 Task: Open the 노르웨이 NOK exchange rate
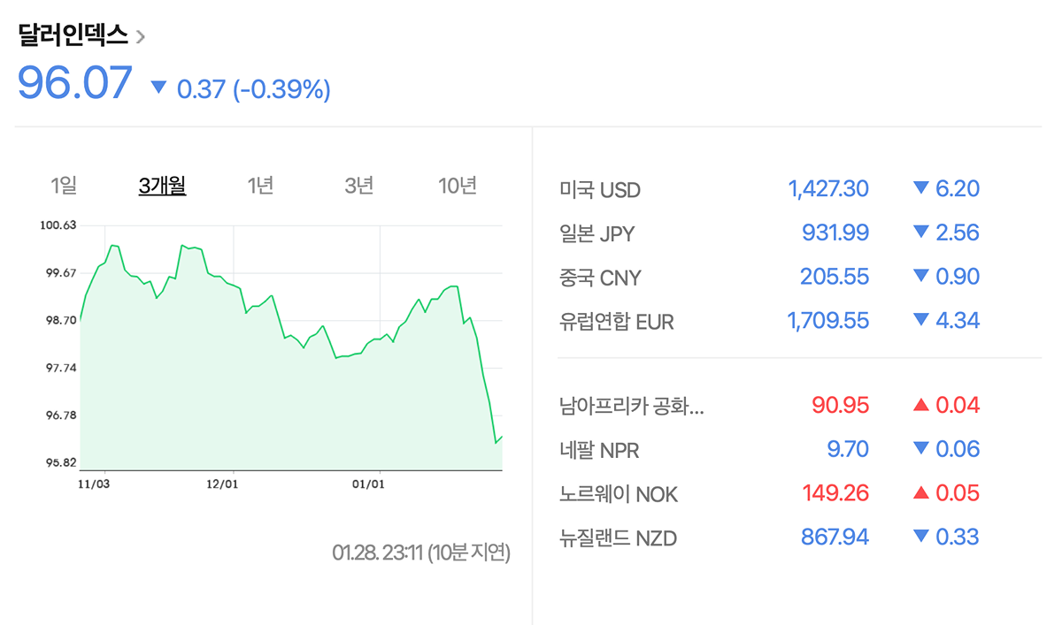click(x=619, y=494)
